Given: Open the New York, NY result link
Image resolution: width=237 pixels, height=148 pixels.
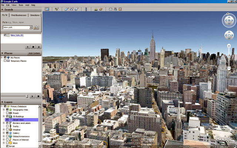Looking at the screenshot, I should click(x=17, y=35).
